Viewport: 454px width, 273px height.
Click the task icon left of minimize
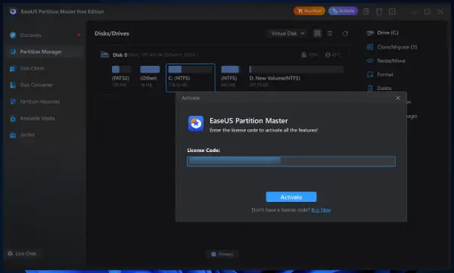click(392, 11)
